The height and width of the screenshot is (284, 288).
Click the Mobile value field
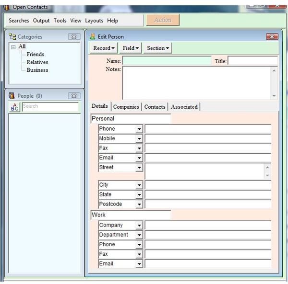tap(208, 139)
